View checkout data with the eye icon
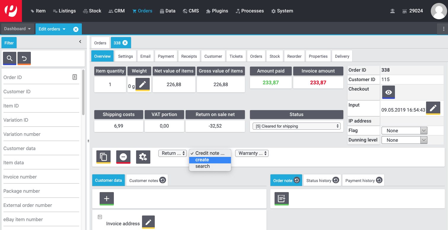The height and width of the screenshot is (230, 448). click(x=388, y=92)
